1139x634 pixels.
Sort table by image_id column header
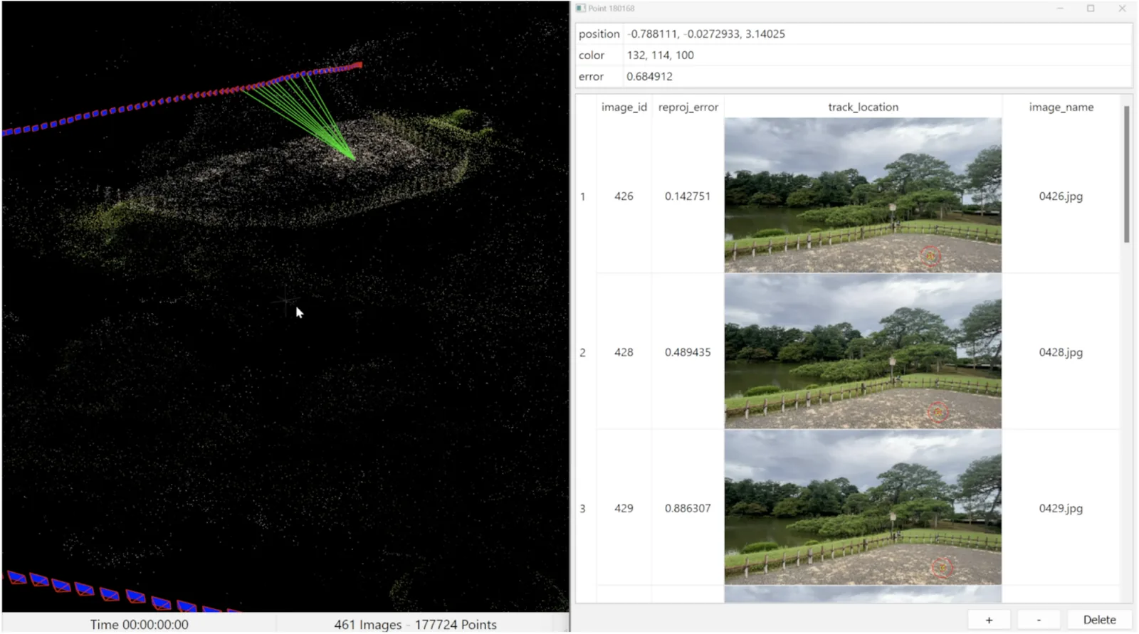(624, 107)
